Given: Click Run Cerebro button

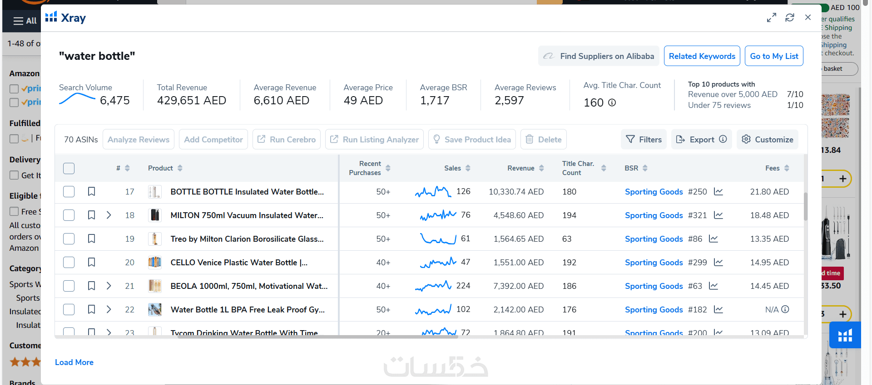Looking at the screenshot, I should coord(287,139).
